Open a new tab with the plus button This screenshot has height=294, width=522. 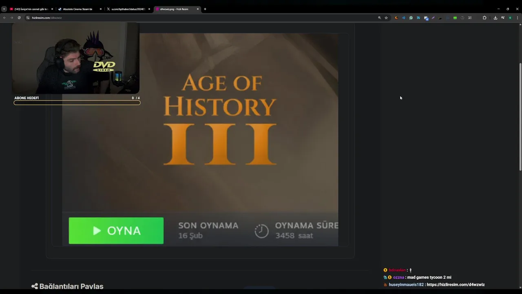click(205, 9)
